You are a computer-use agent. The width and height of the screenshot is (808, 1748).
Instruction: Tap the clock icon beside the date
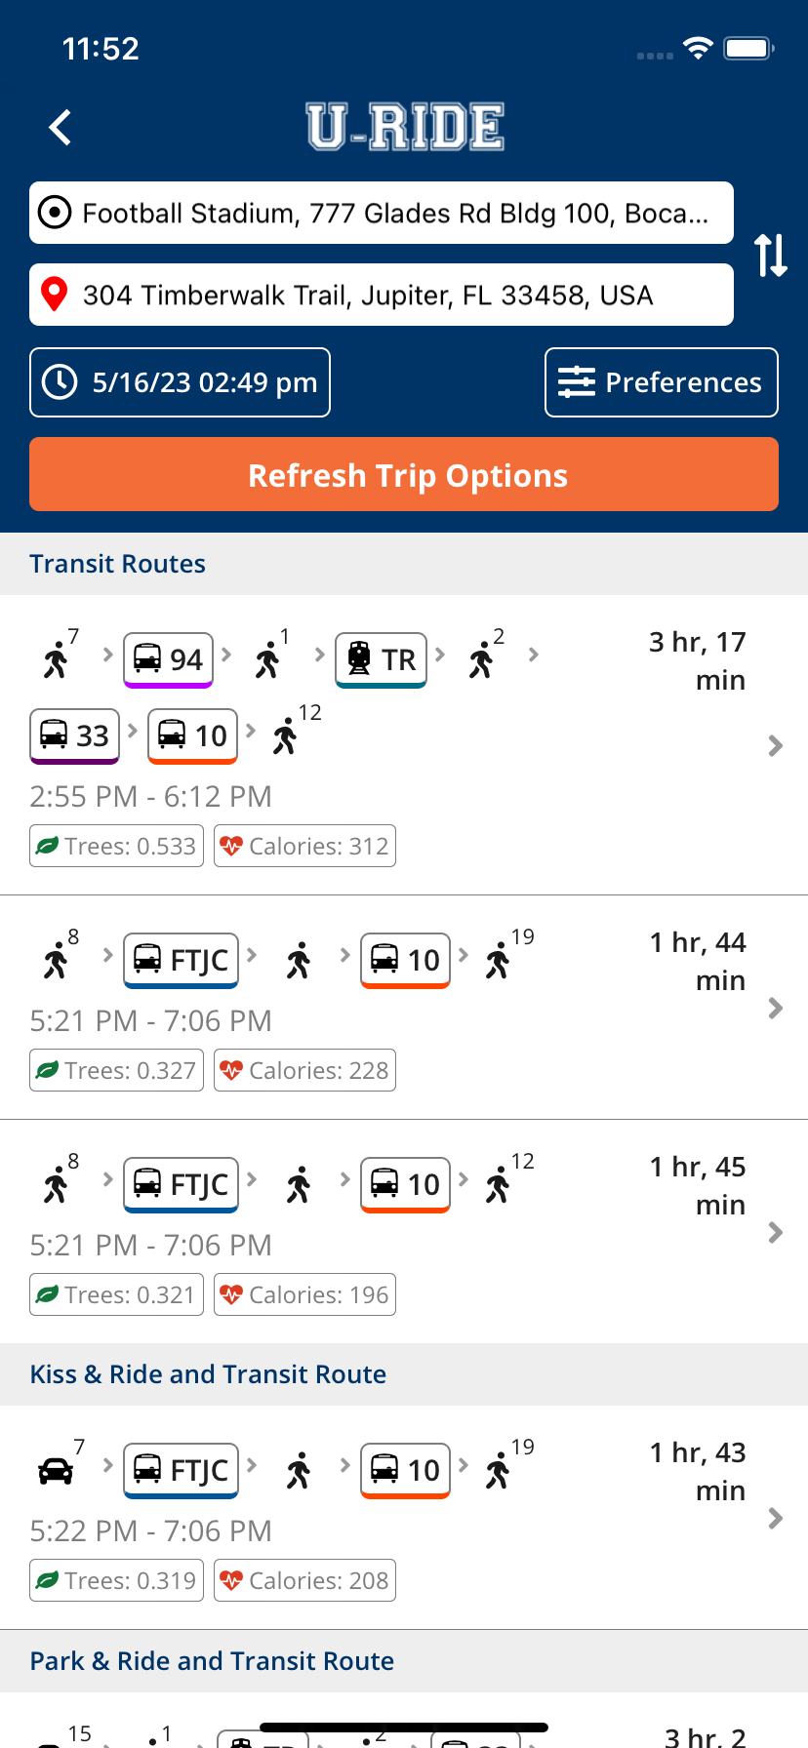61,382
